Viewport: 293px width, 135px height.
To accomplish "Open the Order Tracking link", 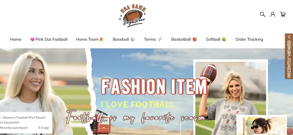I will (249, 39).
